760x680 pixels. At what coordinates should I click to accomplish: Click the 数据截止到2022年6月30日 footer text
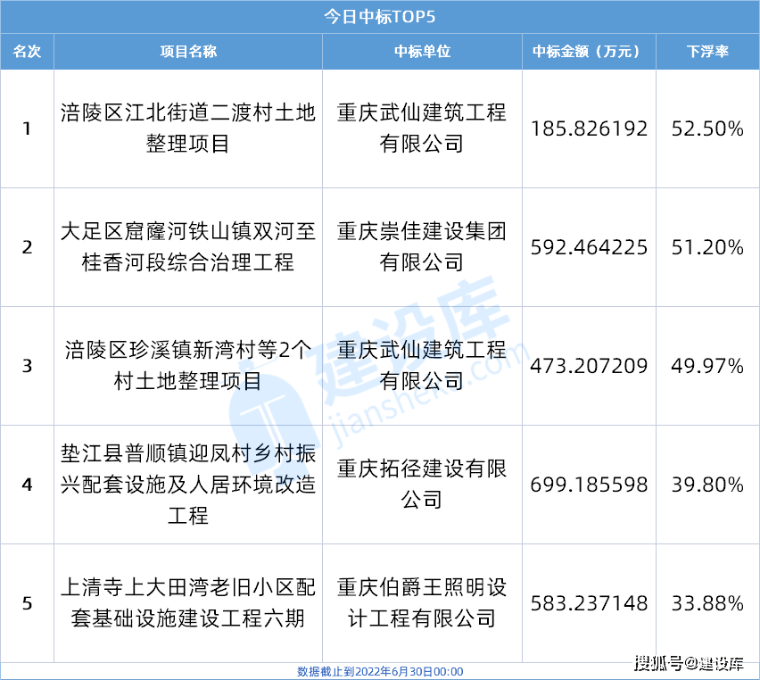[x=380, y=671]
